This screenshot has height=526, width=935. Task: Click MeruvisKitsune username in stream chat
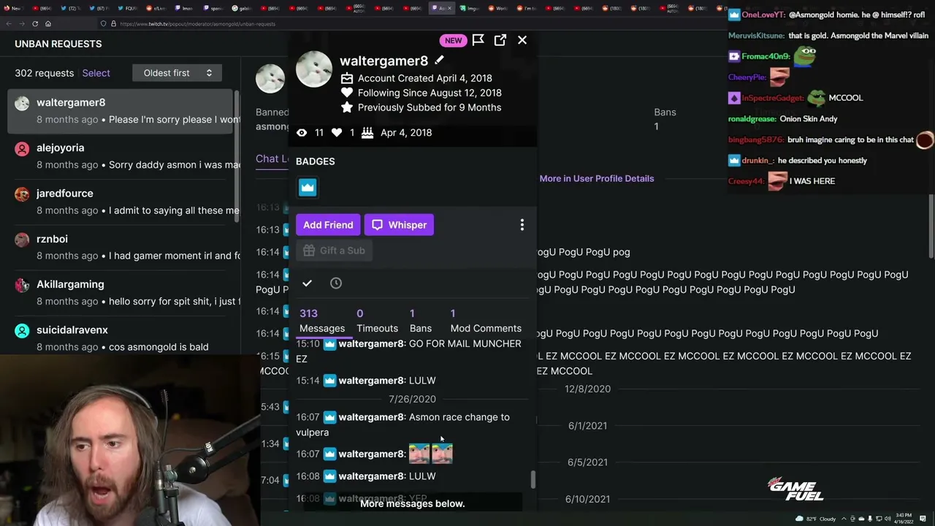[x=756, y=35]
